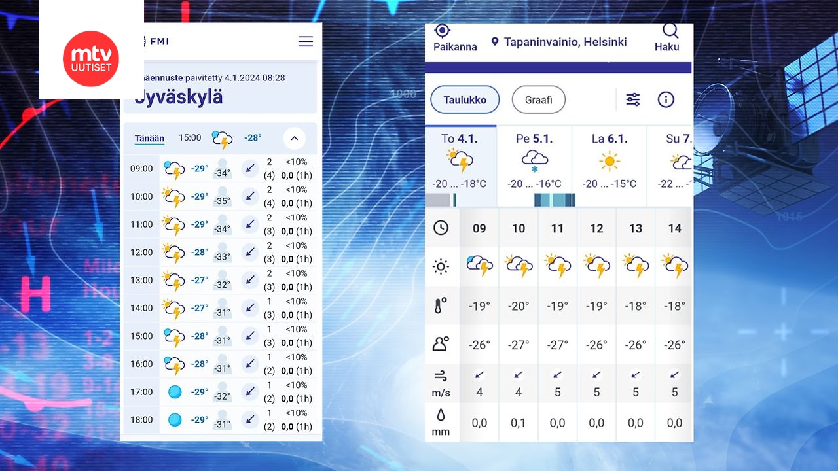Select the Taulukko view toggle

pyautogui.click(x=465, y=99)
